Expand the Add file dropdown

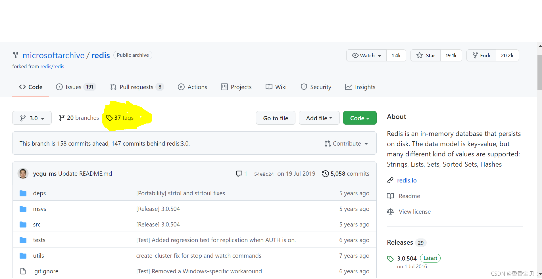pyautogui.click(x=319, y=118)
